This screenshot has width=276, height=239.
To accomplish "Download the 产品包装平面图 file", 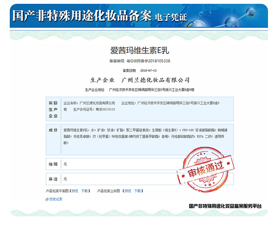I will [85, 191].
